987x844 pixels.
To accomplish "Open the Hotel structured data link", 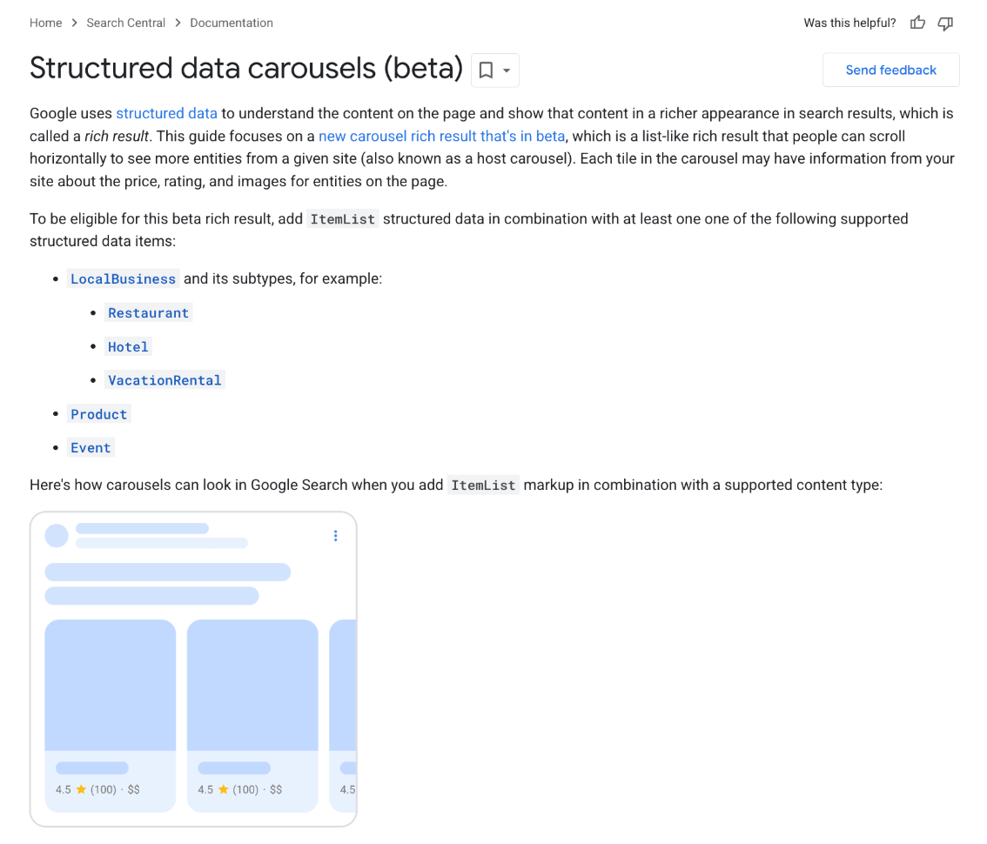I will coord(128,346).
